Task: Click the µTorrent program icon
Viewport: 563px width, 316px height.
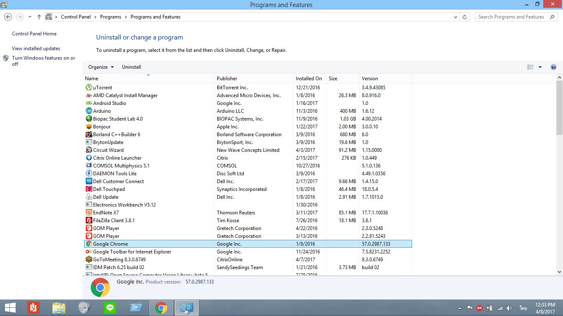Action: click(89, 88)
